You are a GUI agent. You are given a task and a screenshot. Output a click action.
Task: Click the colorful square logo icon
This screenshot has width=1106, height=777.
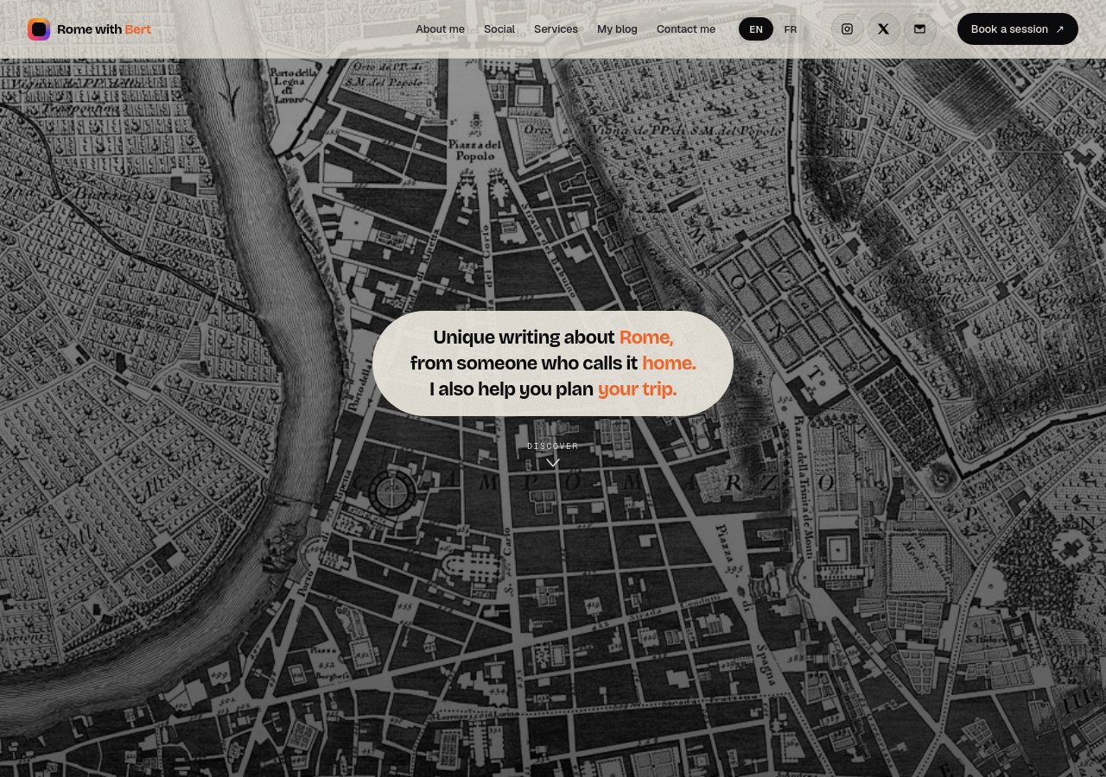pos(39,29)
